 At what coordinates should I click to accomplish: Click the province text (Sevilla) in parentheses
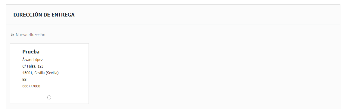pyautogui.click(x=52, y=73)
